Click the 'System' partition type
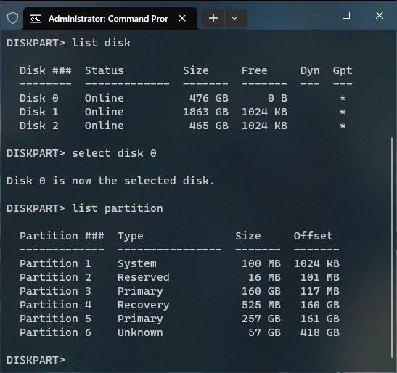 (x=137, y=264)
